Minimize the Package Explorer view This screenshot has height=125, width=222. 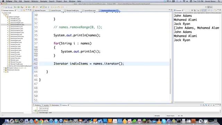click(28, 10)
